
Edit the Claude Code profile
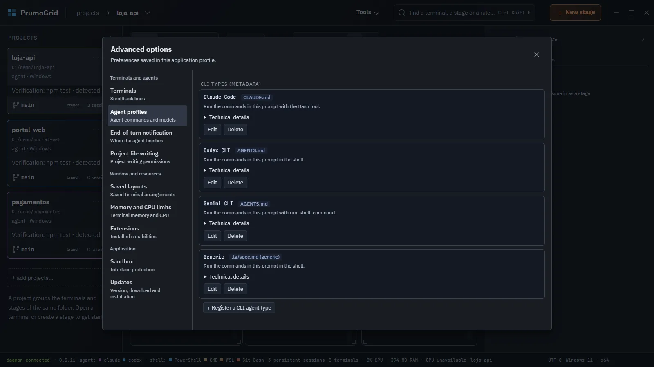tap(212, 129)
